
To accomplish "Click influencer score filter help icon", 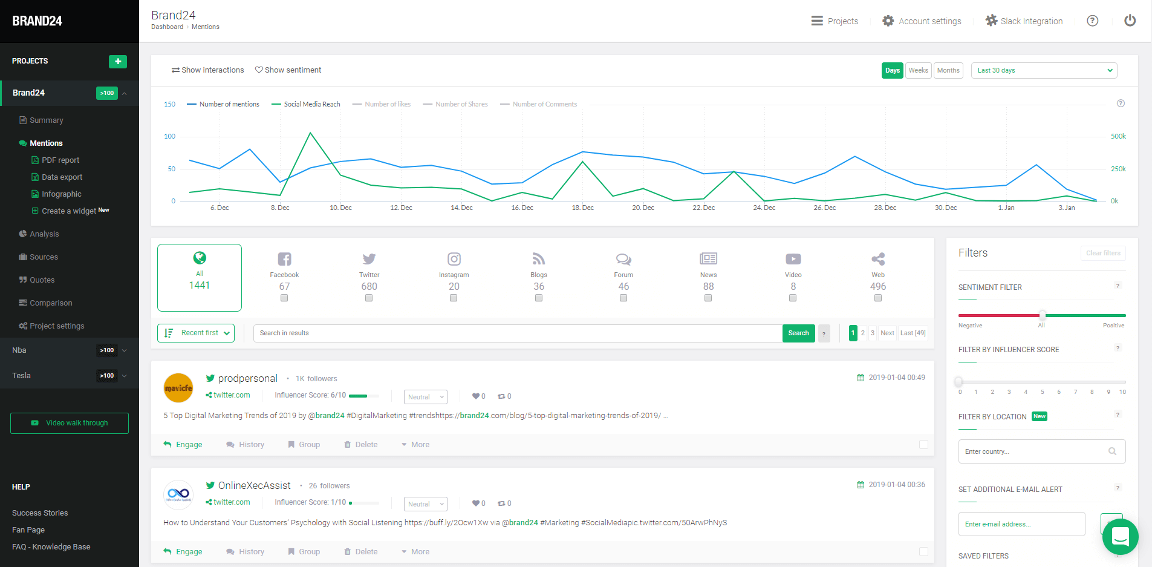I will click(1118, 349).
